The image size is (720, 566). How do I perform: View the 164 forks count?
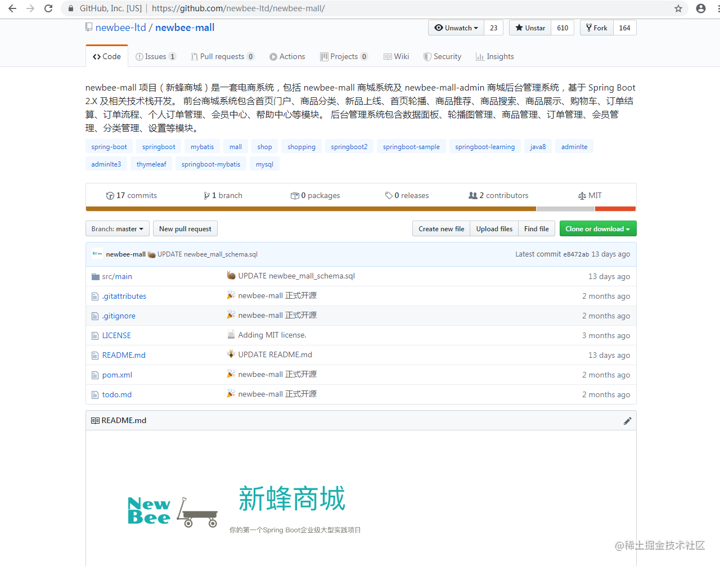coord(625,28)
